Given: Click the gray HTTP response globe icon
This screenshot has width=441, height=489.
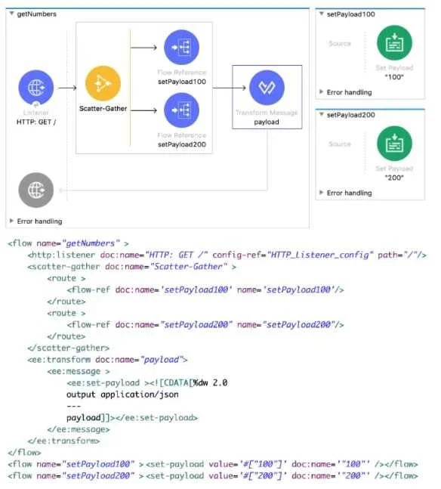Looking at the screenshot, I should tap(36, 190).
